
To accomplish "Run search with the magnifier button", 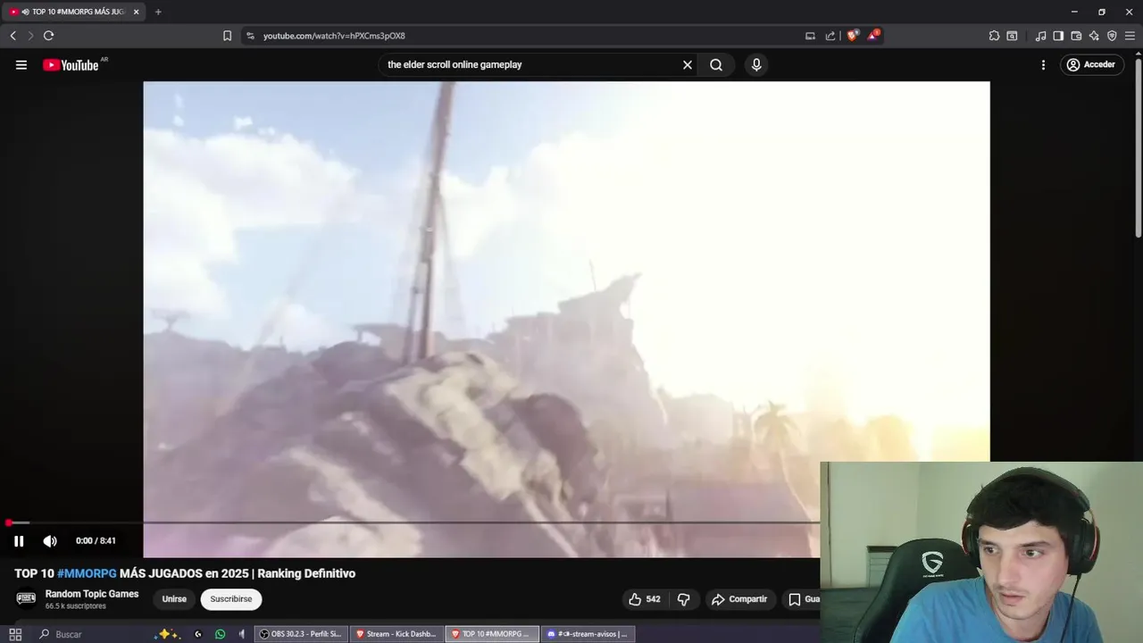I will (x=716, y=64).
